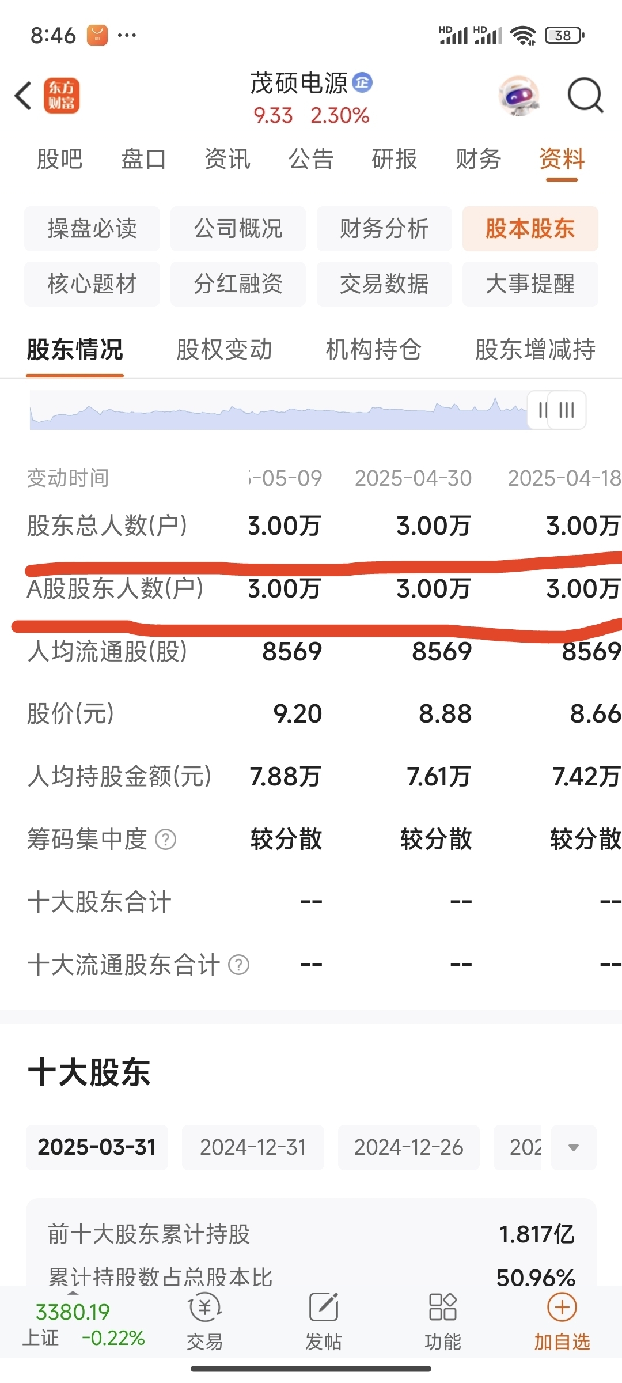Tap the 7.88万 per-capita holding value
Screen dimensions: 622x1383
pos(286,776)
